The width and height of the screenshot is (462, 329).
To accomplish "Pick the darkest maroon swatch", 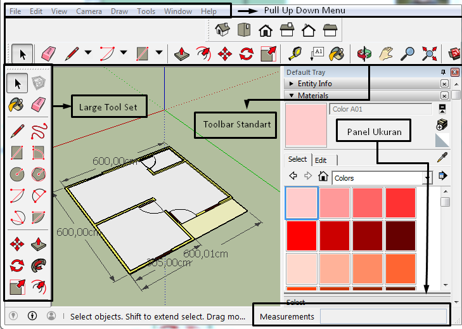I will point(400,236).
